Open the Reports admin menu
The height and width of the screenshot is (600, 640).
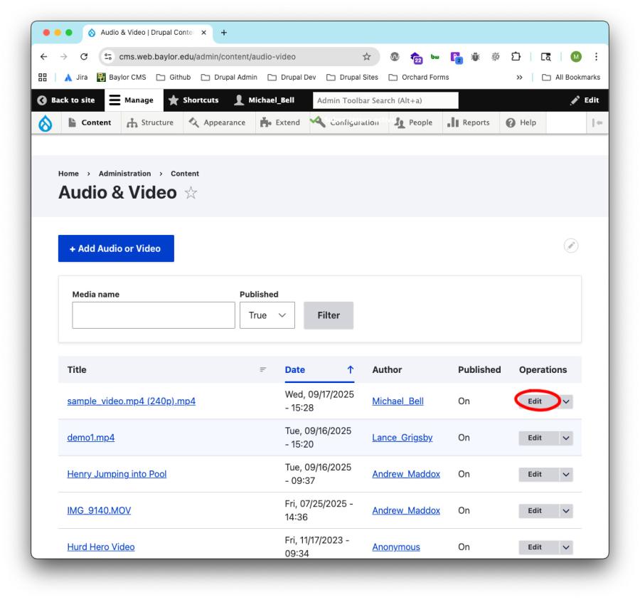point(469,122)
